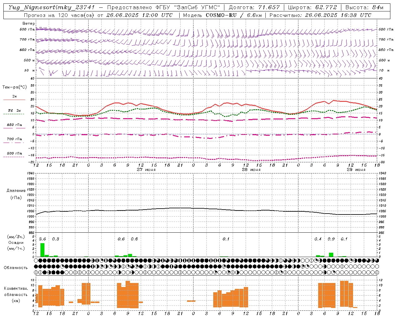Click the forecast header Прогноз на 120 часа(ов)

pyautogui.click(x=59, y=15)
